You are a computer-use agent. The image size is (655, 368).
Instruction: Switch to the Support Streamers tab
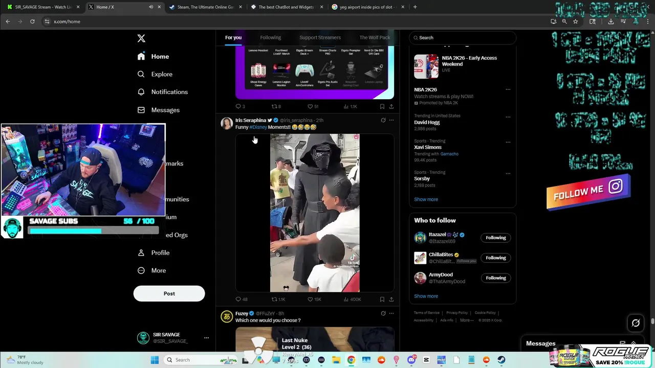click(320, 37)
